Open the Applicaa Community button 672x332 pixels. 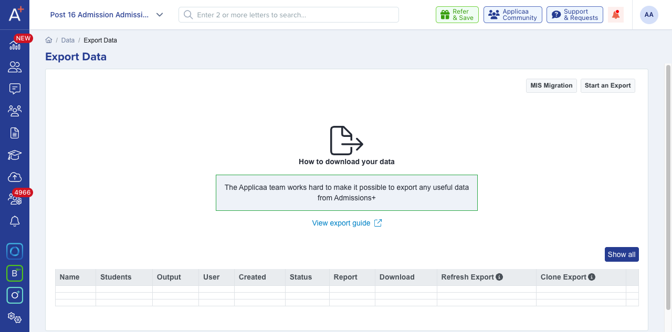tap(513, 15)
